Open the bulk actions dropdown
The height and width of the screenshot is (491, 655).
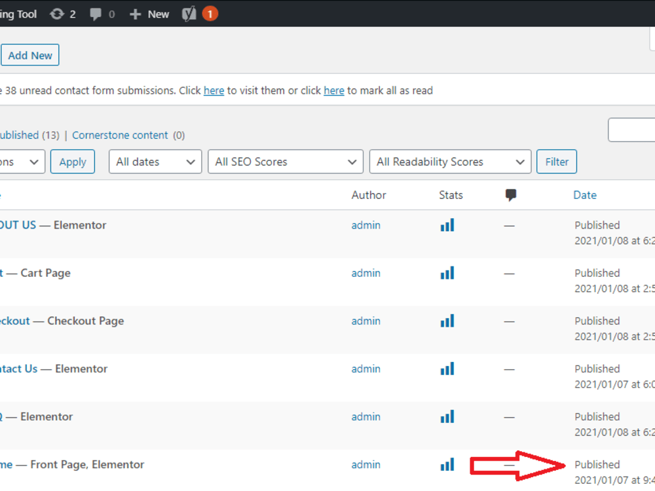tap(22, 162)
